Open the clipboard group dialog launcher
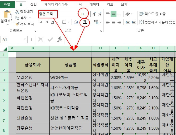 pos(35,31)
